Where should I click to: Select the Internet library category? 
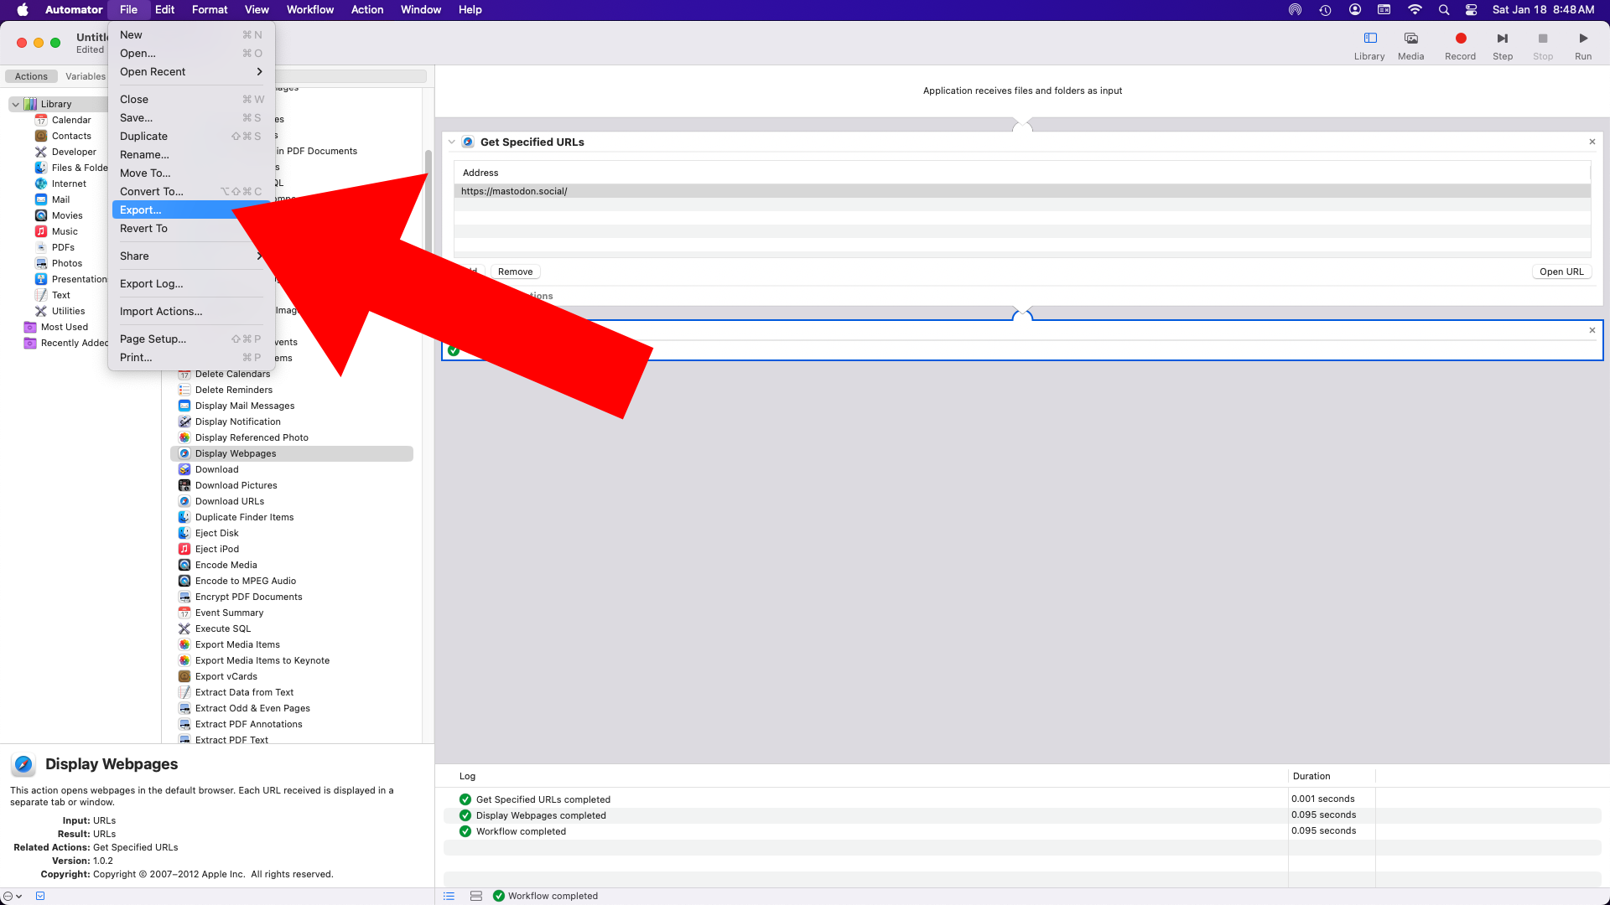pos(69,184)
